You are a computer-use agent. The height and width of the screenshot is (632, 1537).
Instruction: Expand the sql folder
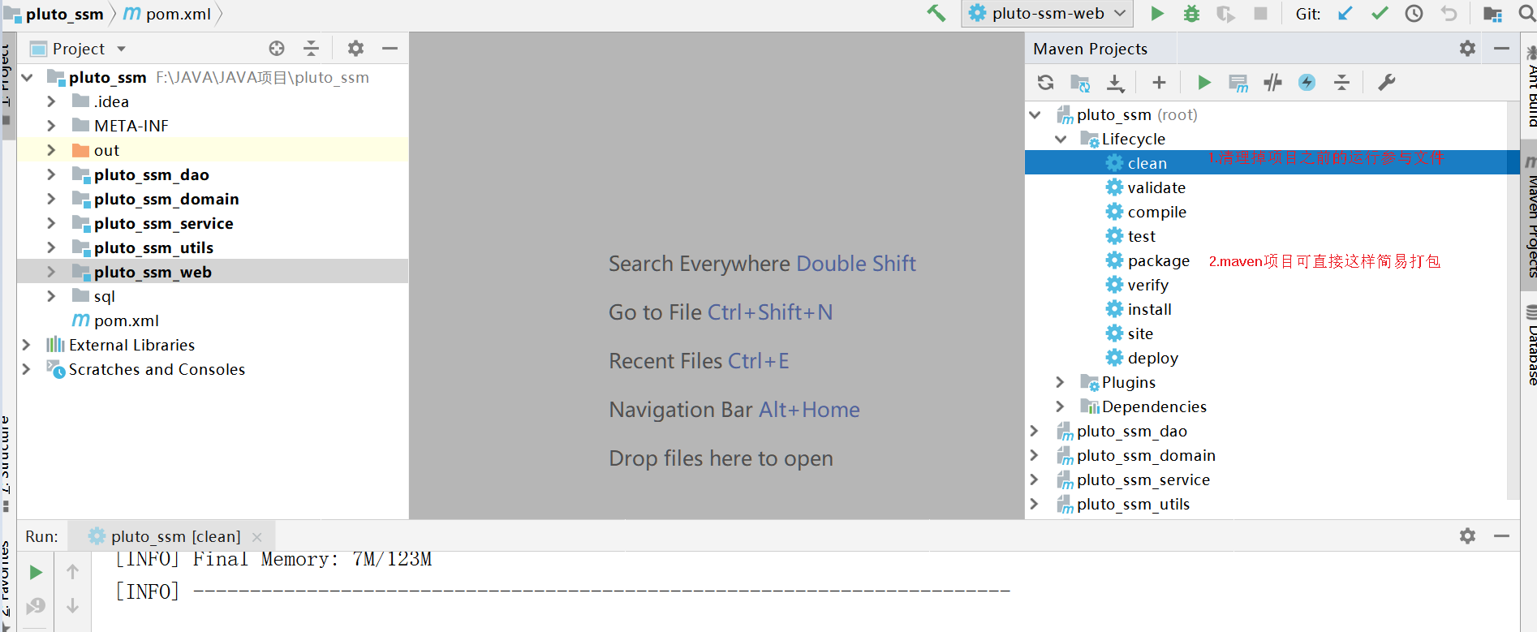point(51,296)
